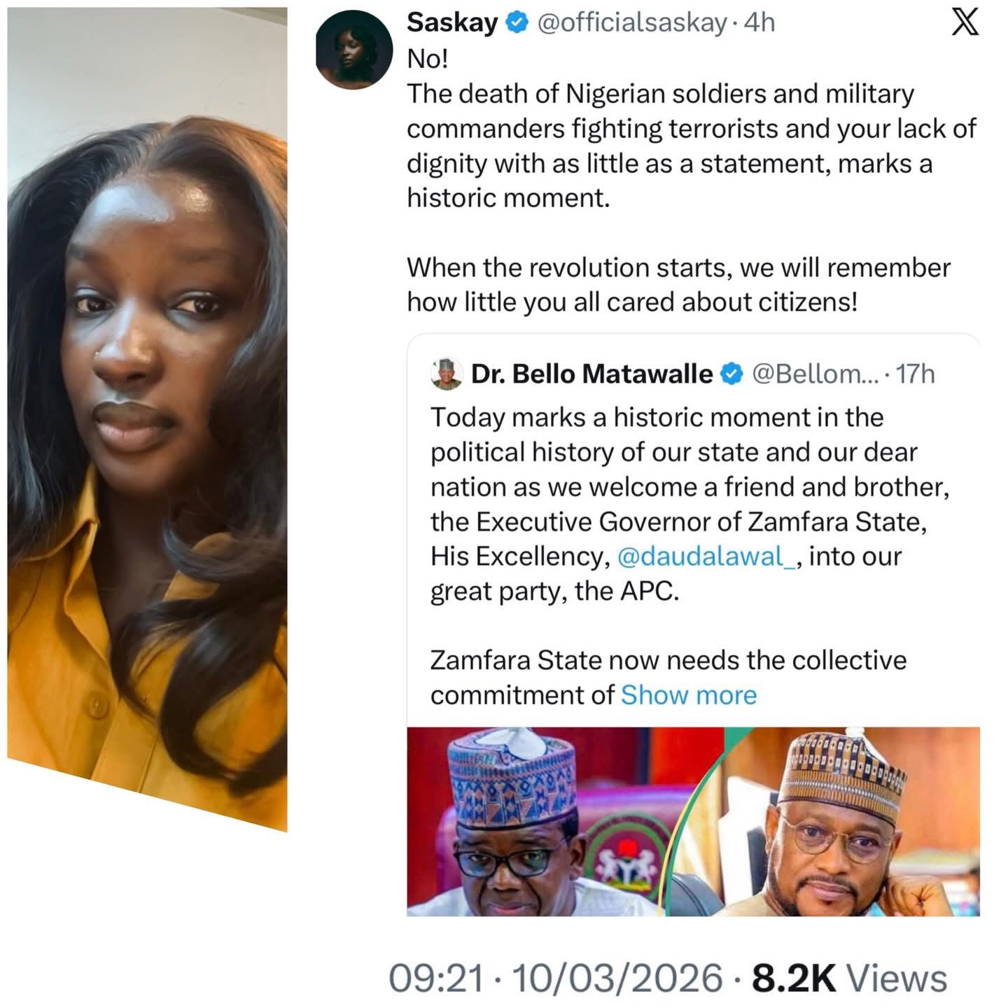Open the Saskay display name
The width and height of the screenshot is (1008, 1008).
(x=451, y=23)
